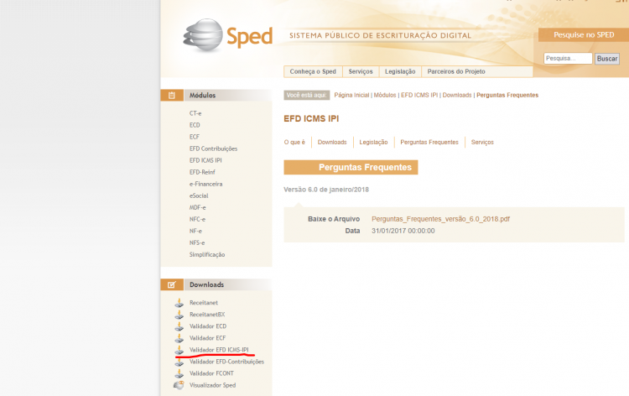Click the Validador ECD link
This screenshot has height=396, width=629.
pos(208,326)
